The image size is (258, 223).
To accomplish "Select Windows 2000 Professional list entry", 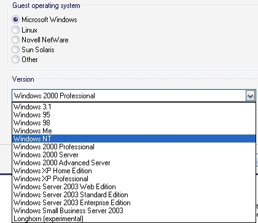I will point(134,147).
